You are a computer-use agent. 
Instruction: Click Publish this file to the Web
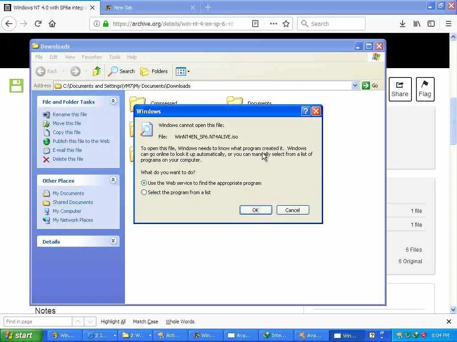81,141
